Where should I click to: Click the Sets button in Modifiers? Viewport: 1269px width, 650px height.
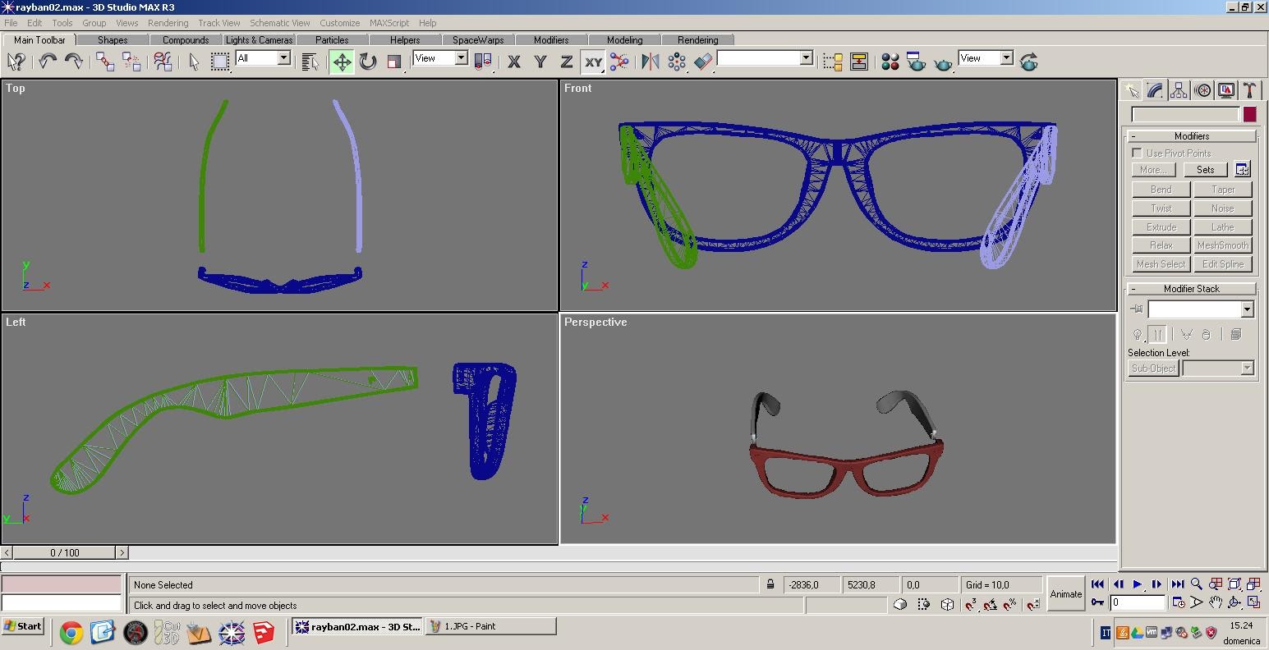click(x=1205, y=170)
